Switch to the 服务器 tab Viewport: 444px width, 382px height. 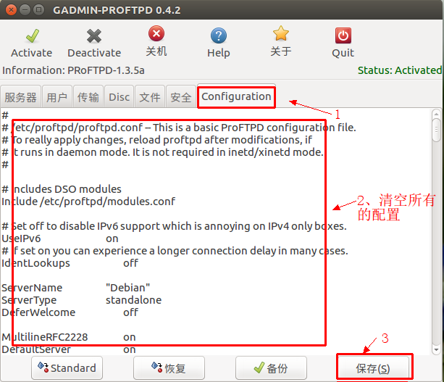point(20,97)
